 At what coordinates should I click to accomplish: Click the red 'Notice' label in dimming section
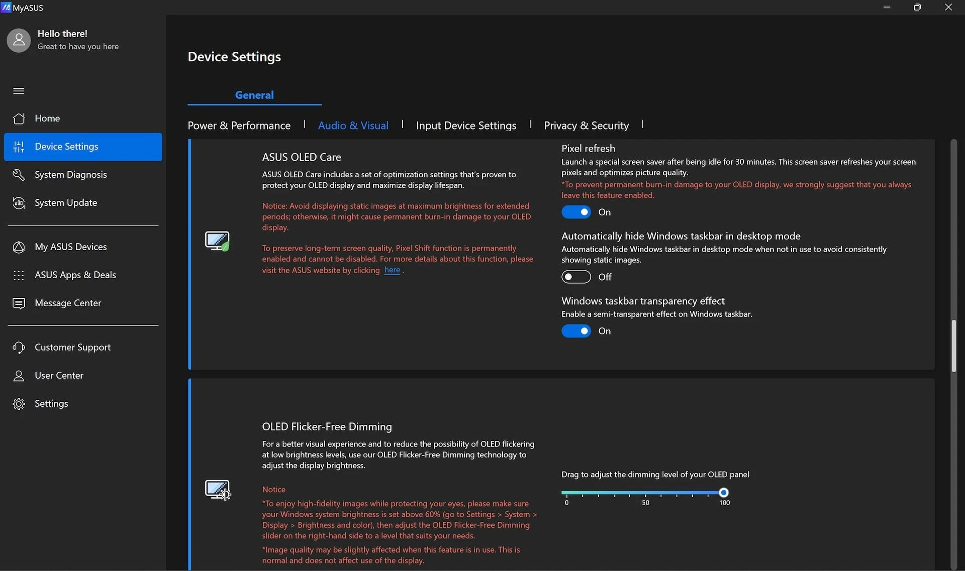273,490
